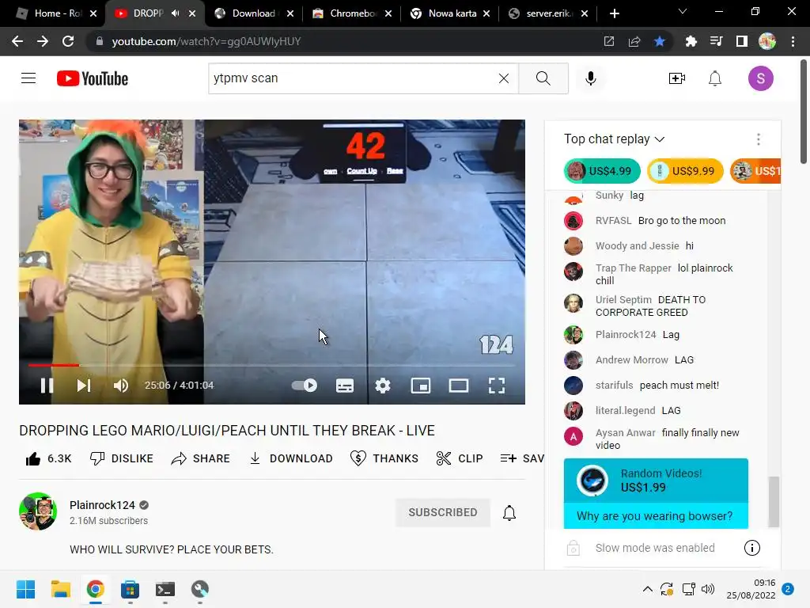Switch to Nowa karta tab
Screen dimensions: 810x608
tap(450, 13)
